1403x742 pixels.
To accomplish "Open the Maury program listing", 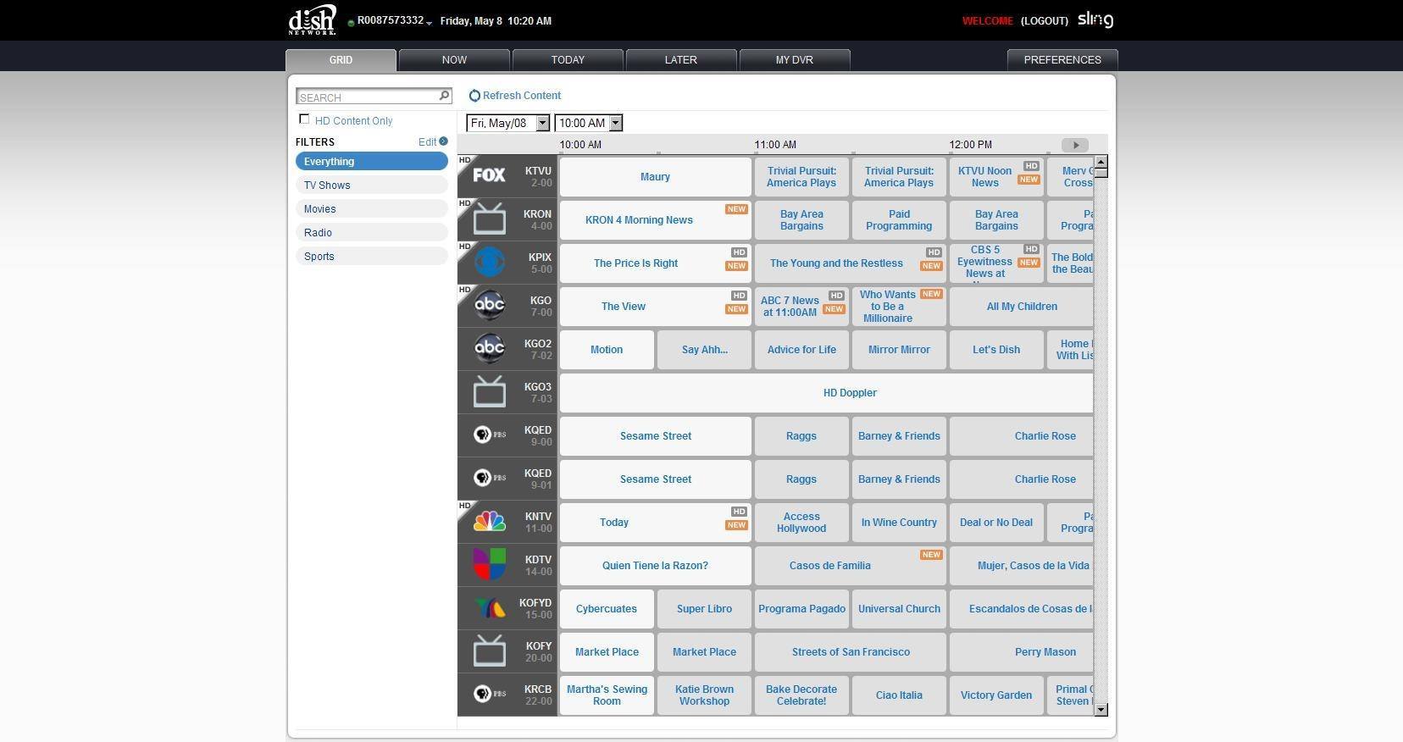I will [x=655, y=177].
